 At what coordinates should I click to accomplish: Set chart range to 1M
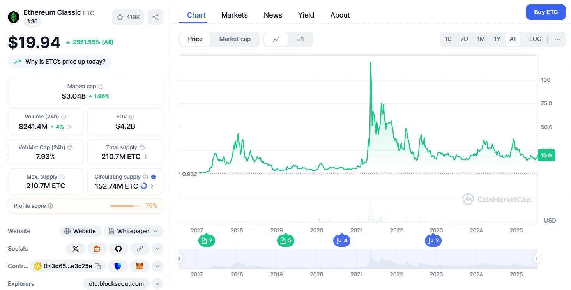click(481, 39)
